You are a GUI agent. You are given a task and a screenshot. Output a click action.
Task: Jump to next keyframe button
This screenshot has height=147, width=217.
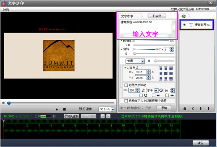click(109, 116)
